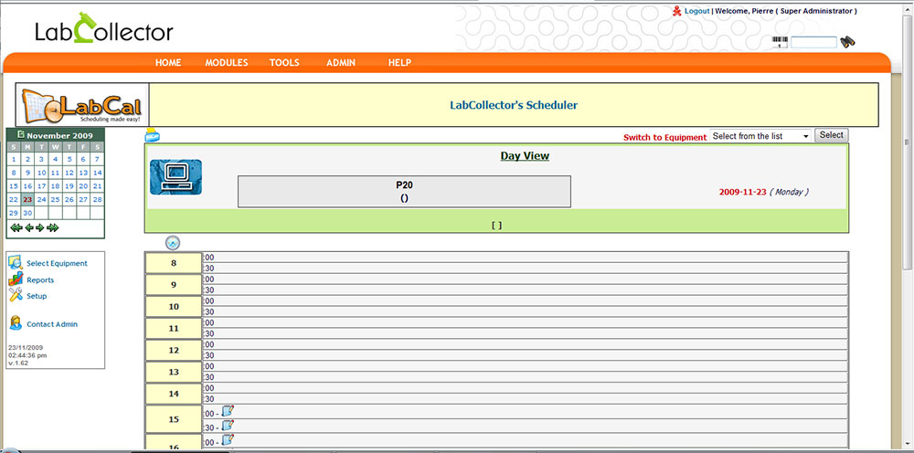914x453 pixels.
Task: Click the LabCollector's Scheduler title
Action: coord(514,105)
